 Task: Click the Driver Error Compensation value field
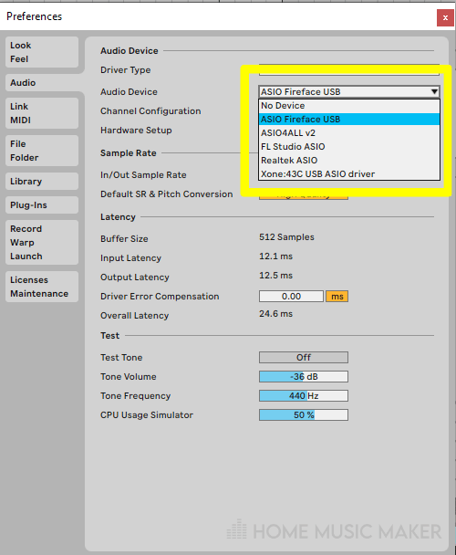click(x=291, y=297)
